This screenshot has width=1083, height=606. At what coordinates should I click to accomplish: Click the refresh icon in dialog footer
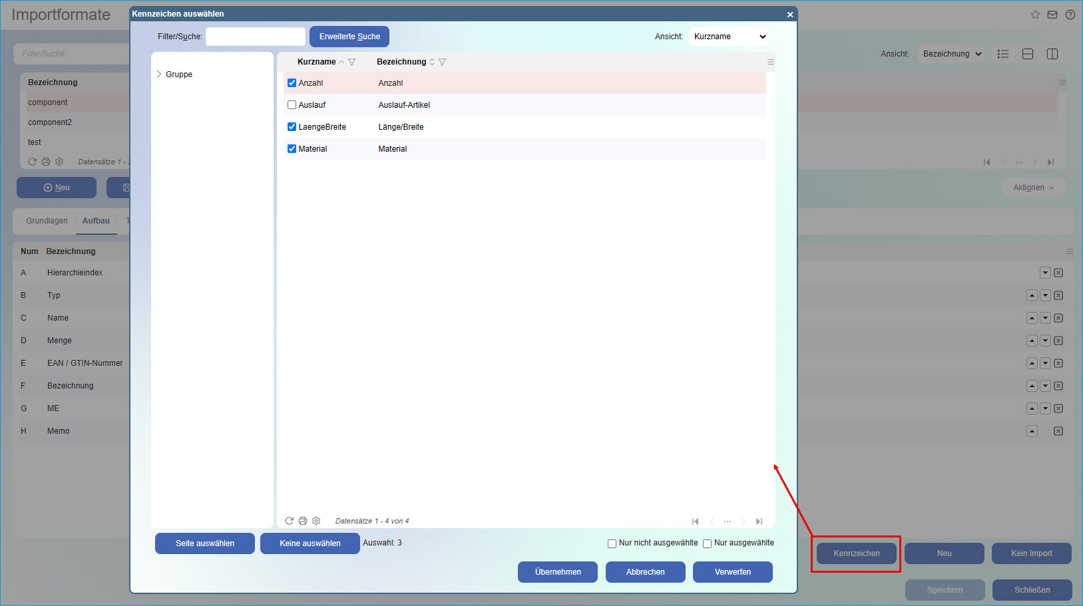[289, 521]
